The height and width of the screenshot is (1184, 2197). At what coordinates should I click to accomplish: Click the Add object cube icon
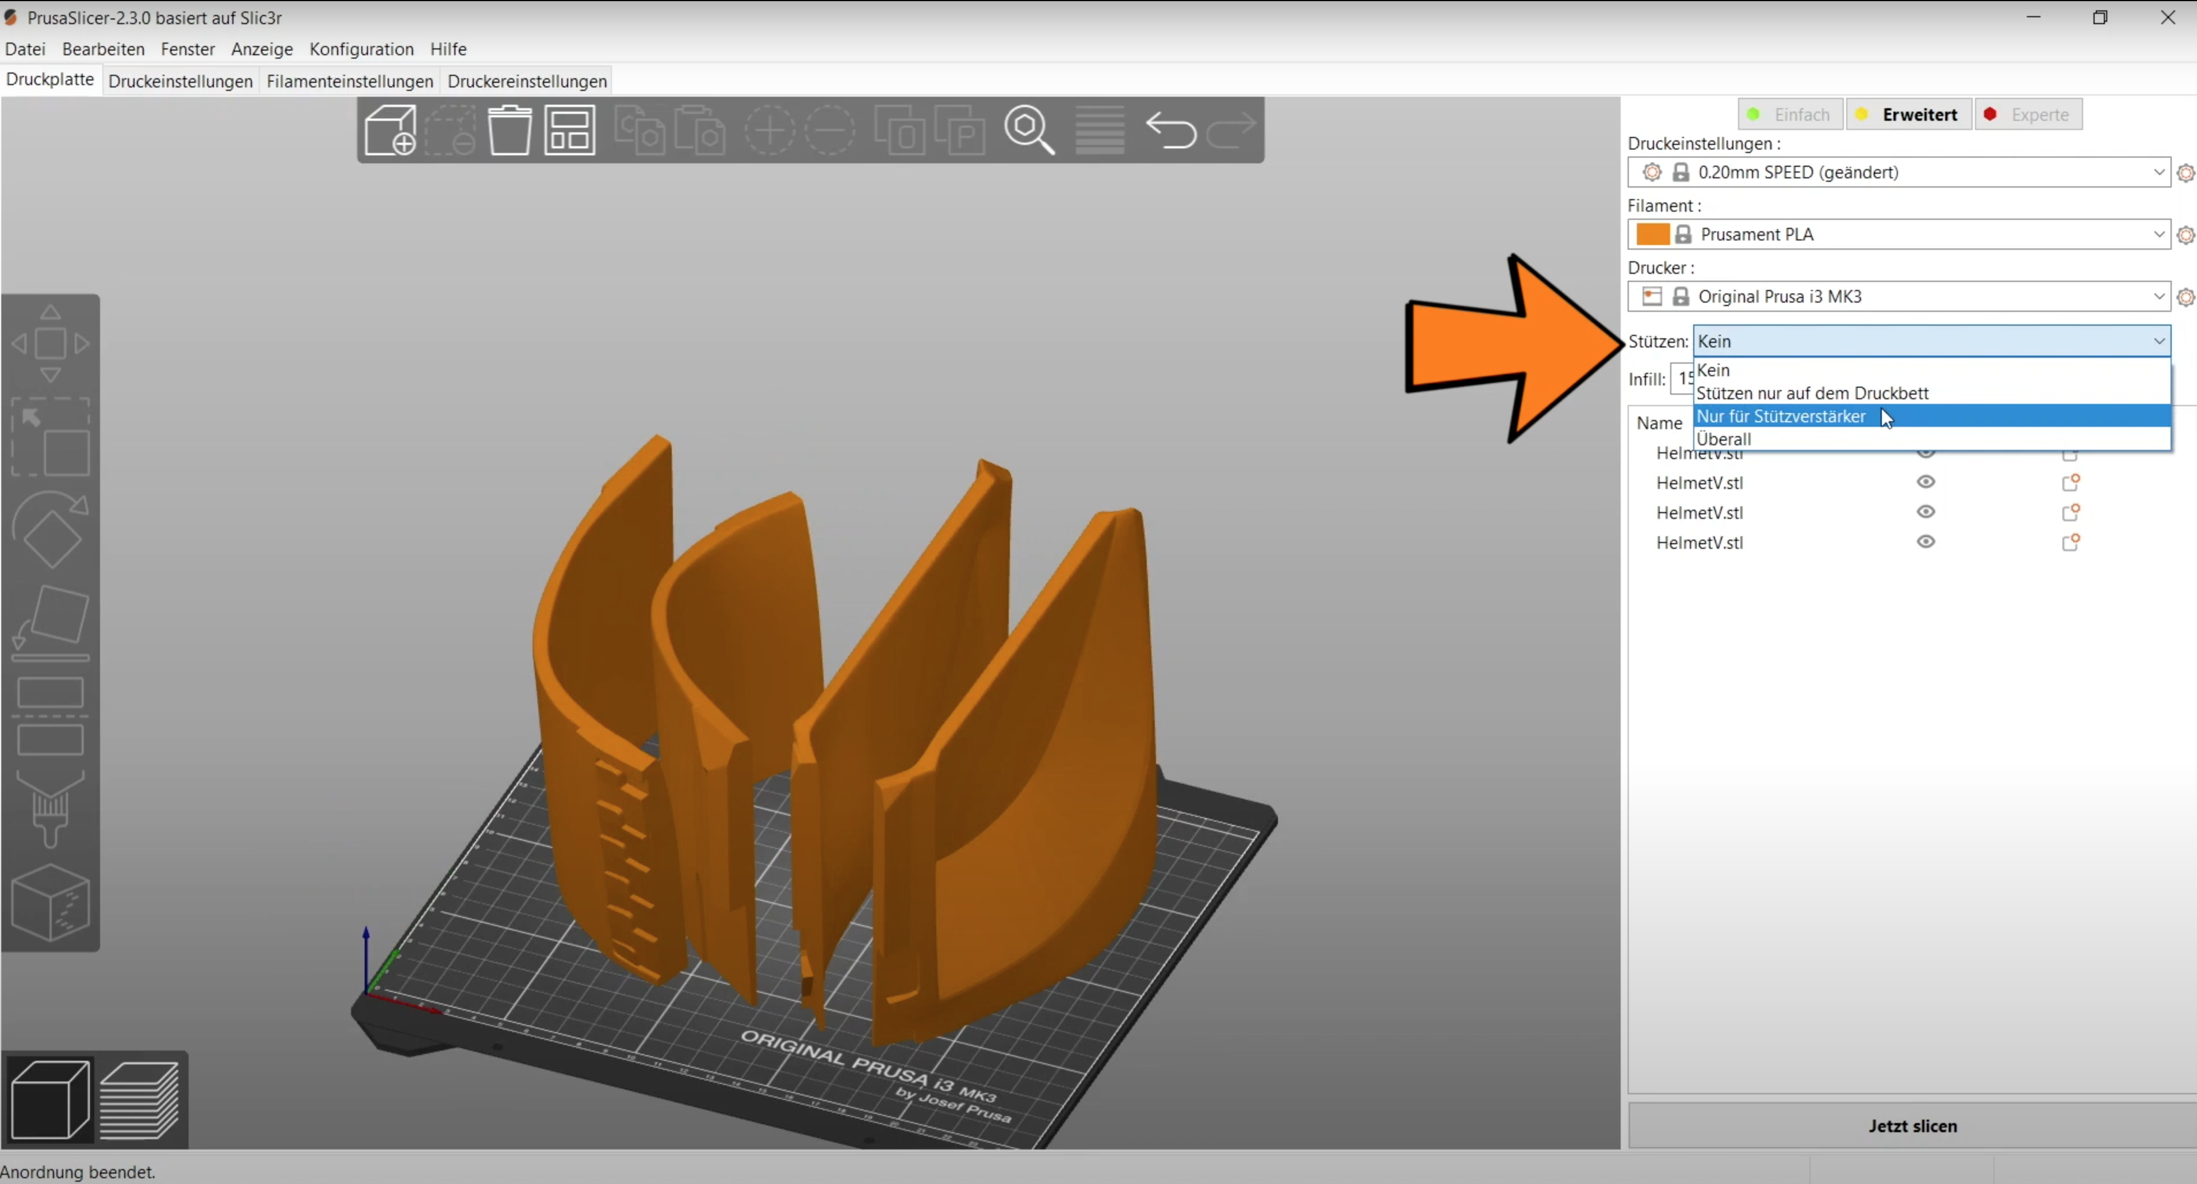(x=390, y=129)
